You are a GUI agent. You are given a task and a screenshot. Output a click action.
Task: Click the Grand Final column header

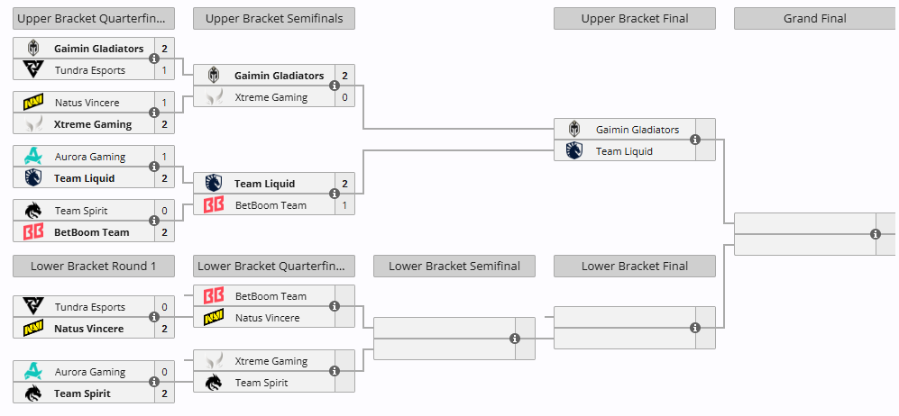tap(814, 18)
